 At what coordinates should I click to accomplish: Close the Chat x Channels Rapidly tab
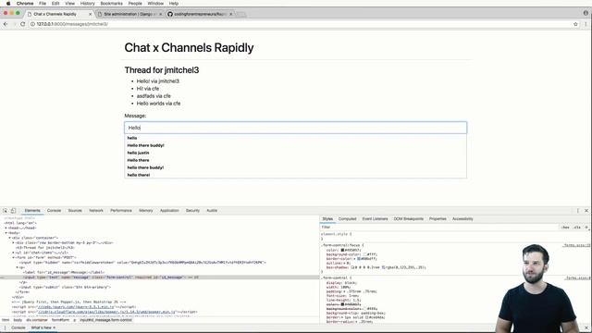90,14
